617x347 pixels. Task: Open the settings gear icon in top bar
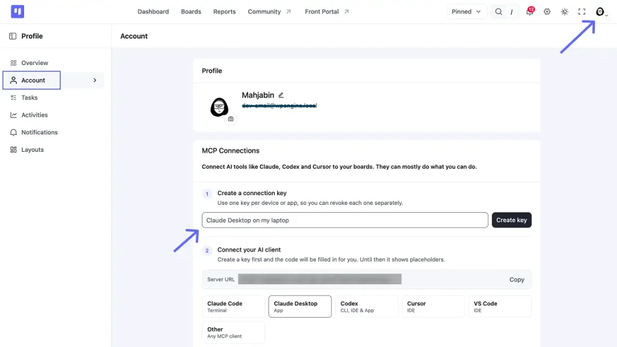547,11
